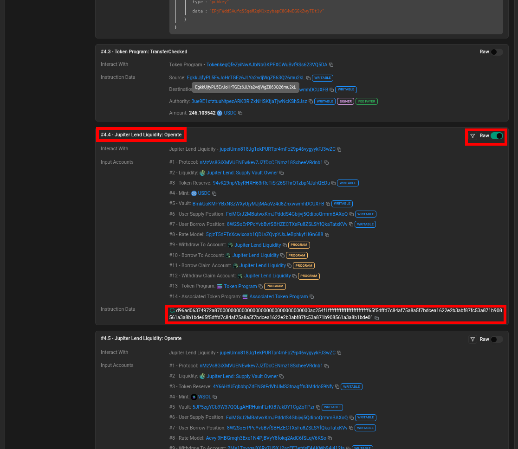
Task: Copy the #10 Borrow To Account in #4.4
Action: (283, 255)
